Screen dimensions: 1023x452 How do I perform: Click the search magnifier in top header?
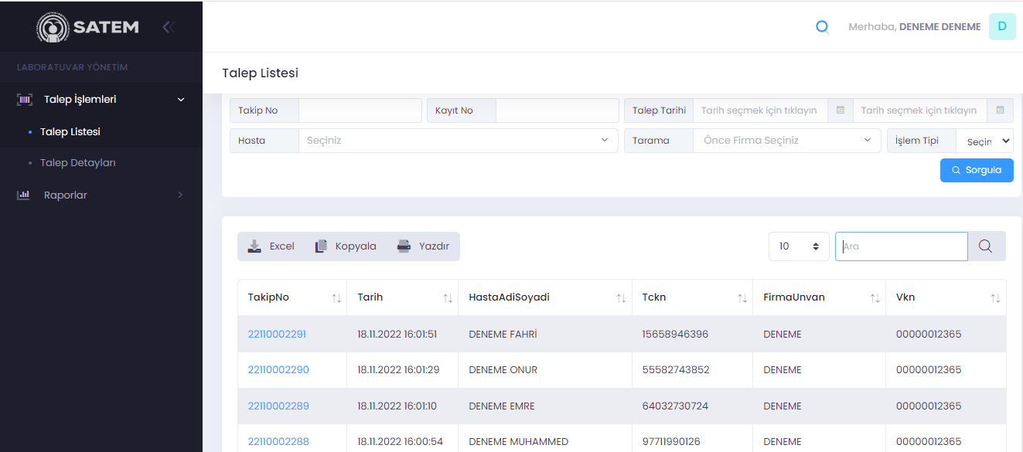[822, 27]
